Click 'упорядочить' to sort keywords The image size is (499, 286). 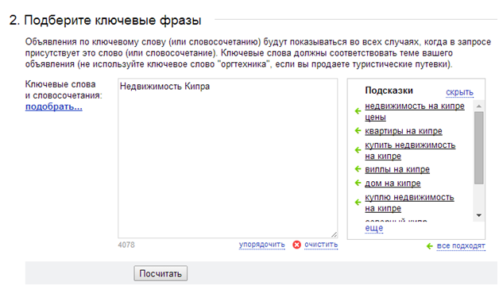(262, 245)
